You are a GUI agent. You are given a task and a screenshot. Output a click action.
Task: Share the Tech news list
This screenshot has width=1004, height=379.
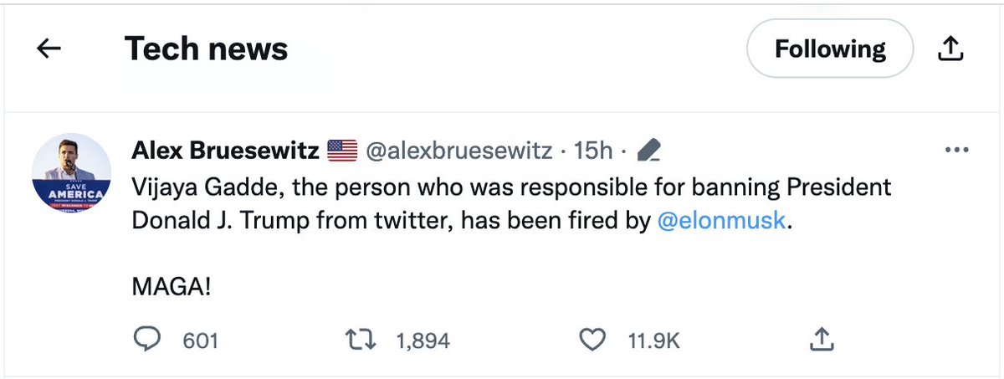949,50
